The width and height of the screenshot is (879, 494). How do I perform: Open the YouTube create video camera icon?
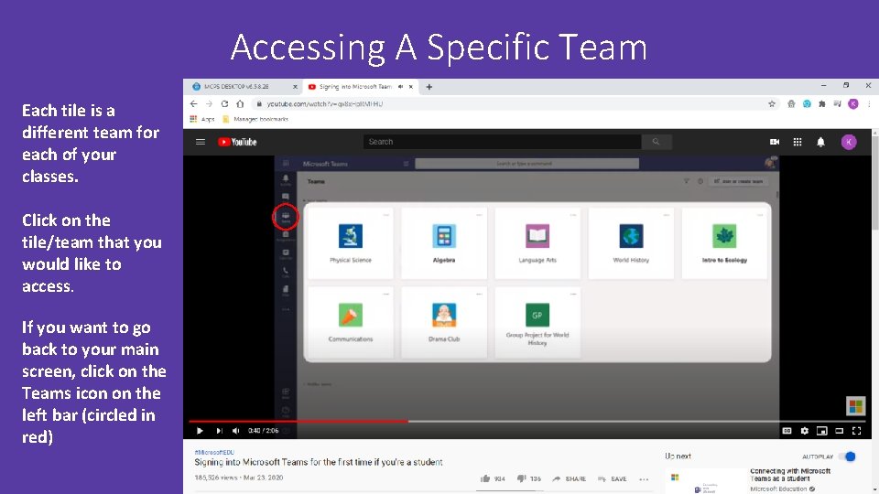tap(775, 143)
